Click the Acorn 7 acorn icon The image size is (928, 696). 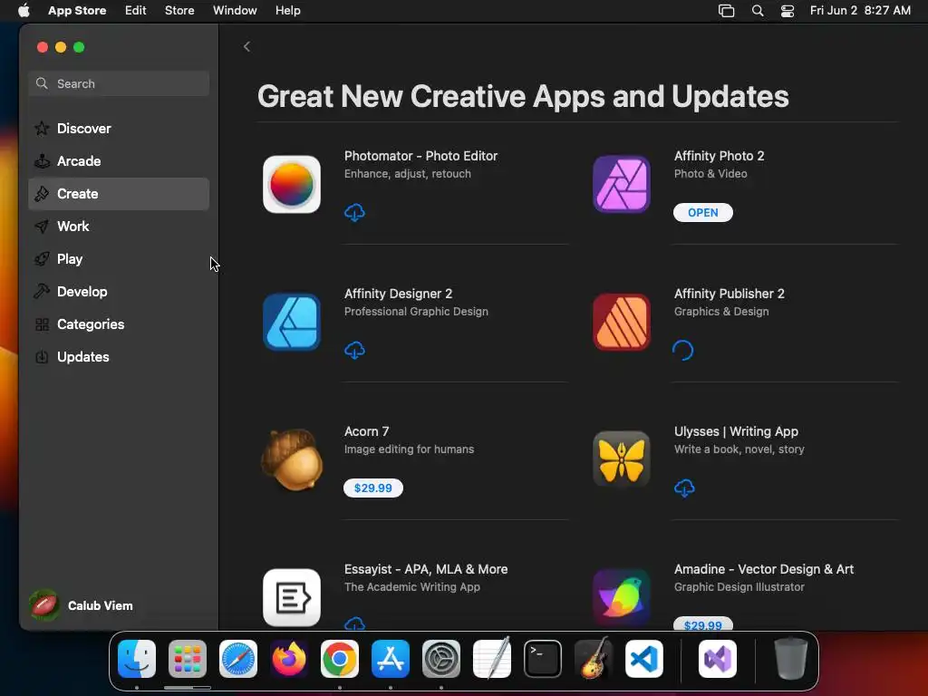(292, 459)
